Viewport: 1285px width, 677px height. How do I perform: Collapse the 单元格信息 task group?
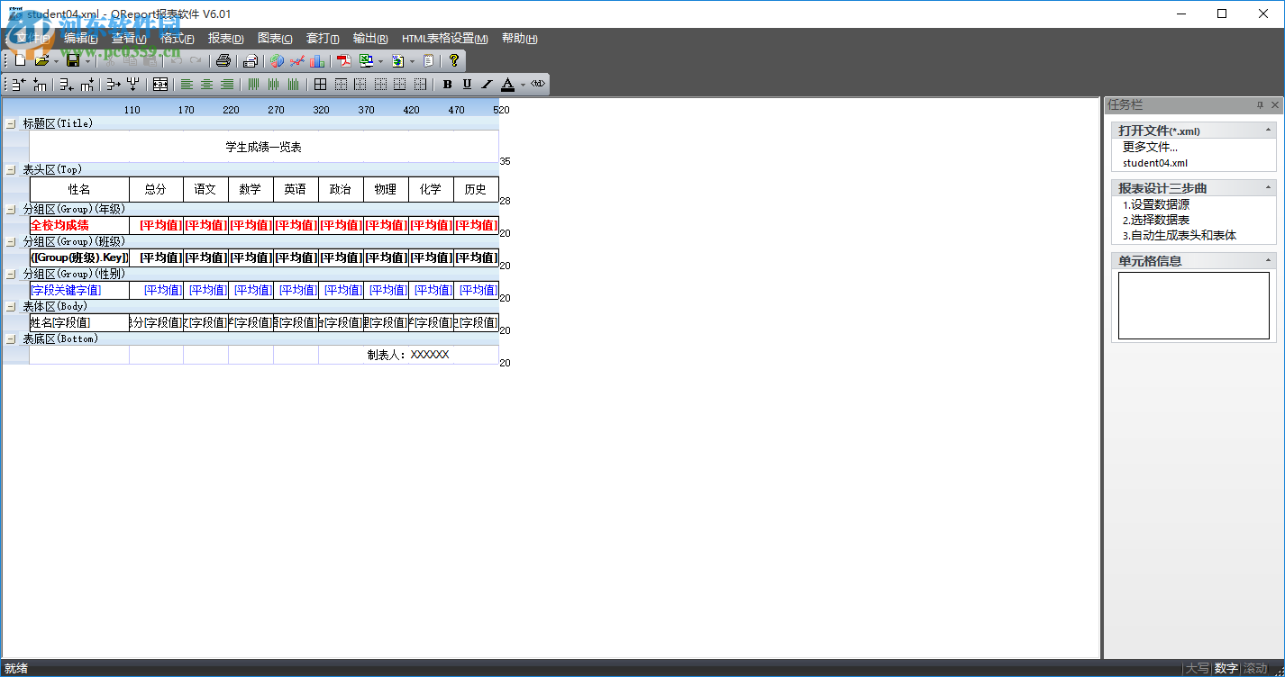pyautogui.click(x=1269, y=261)
